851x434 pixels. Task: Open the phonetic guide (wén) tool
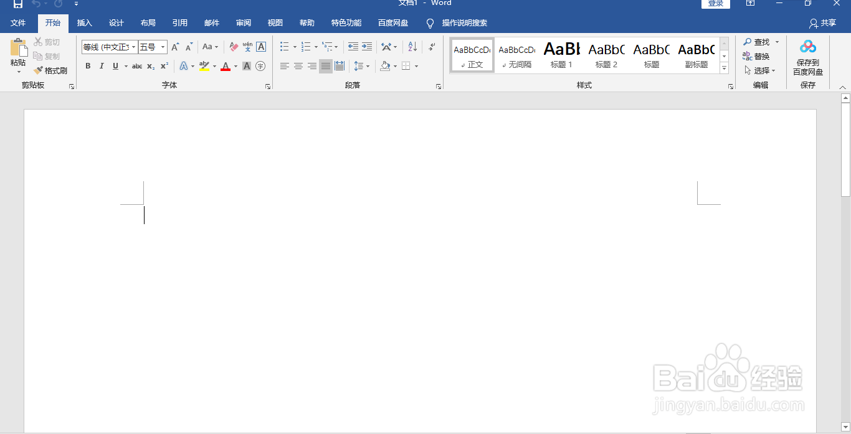tap(247, 47)
